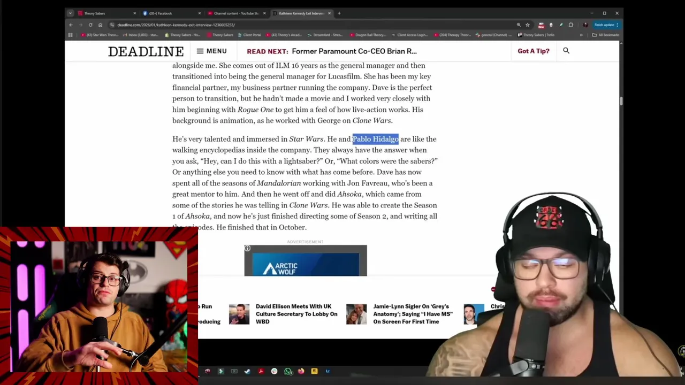
Task: Click the highlighted name Pablo Hidalgo
Action: (x=375, y=139)
